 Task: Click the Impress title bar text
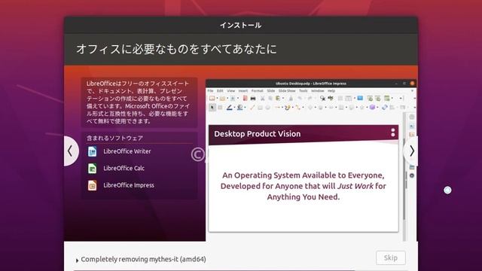pyautogui.click(x=311, y=84)
